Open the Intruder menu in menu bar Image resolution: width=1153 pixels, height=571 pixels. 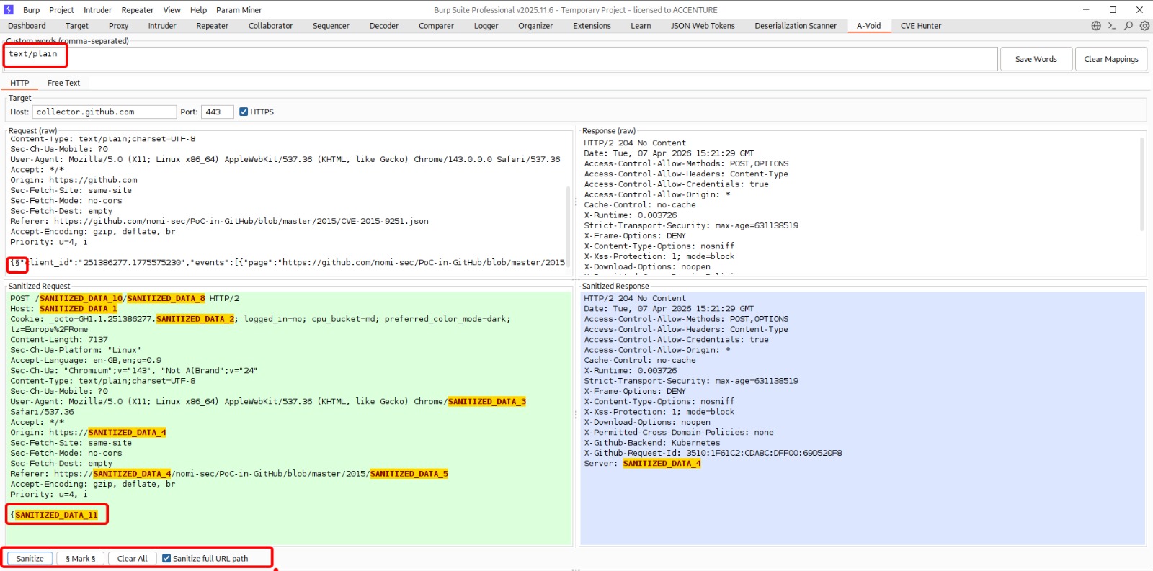coord(97,10)
